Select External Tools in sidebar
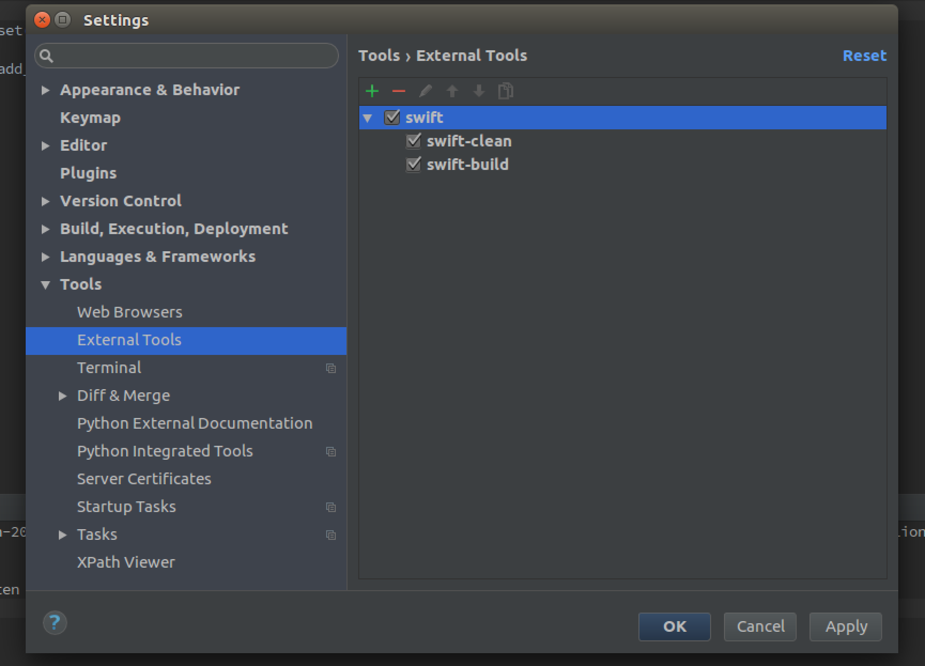The height and width of the screenshot is (666, 925). pos(186,340)
